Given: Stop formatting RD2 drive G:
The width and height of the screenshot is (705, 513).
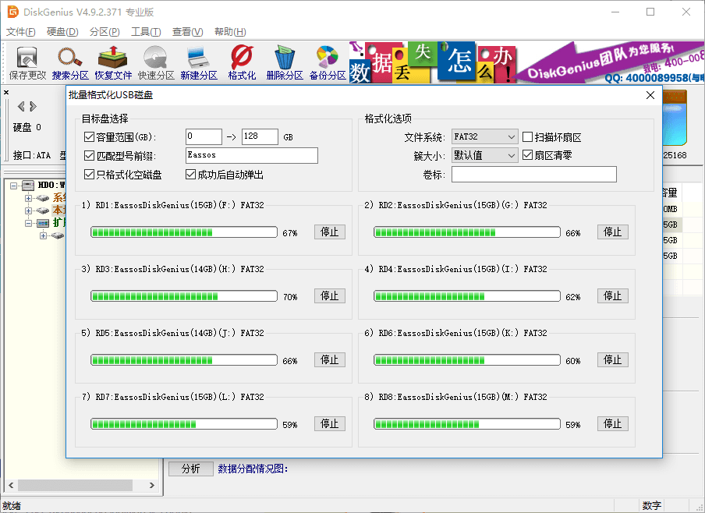Looking at the screenshot, I should point(613,232).
